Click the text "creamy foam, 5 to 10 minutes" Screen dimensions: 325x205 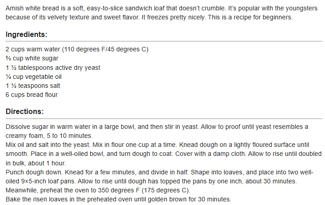[x=49, y=136]
